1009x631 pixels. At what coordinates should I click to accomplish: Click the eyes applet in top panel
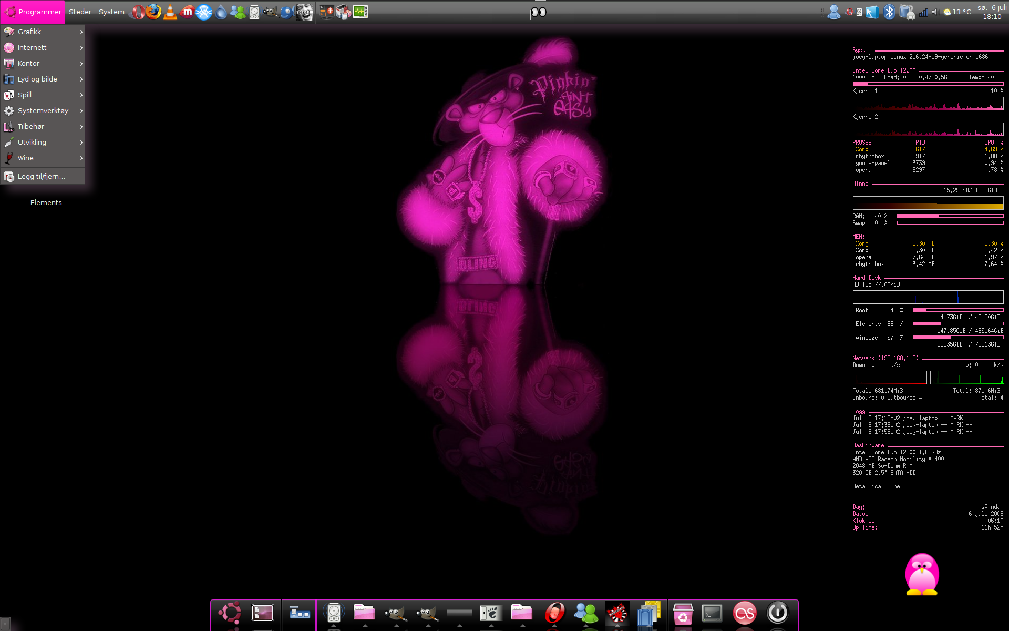(x=539, y=12)
